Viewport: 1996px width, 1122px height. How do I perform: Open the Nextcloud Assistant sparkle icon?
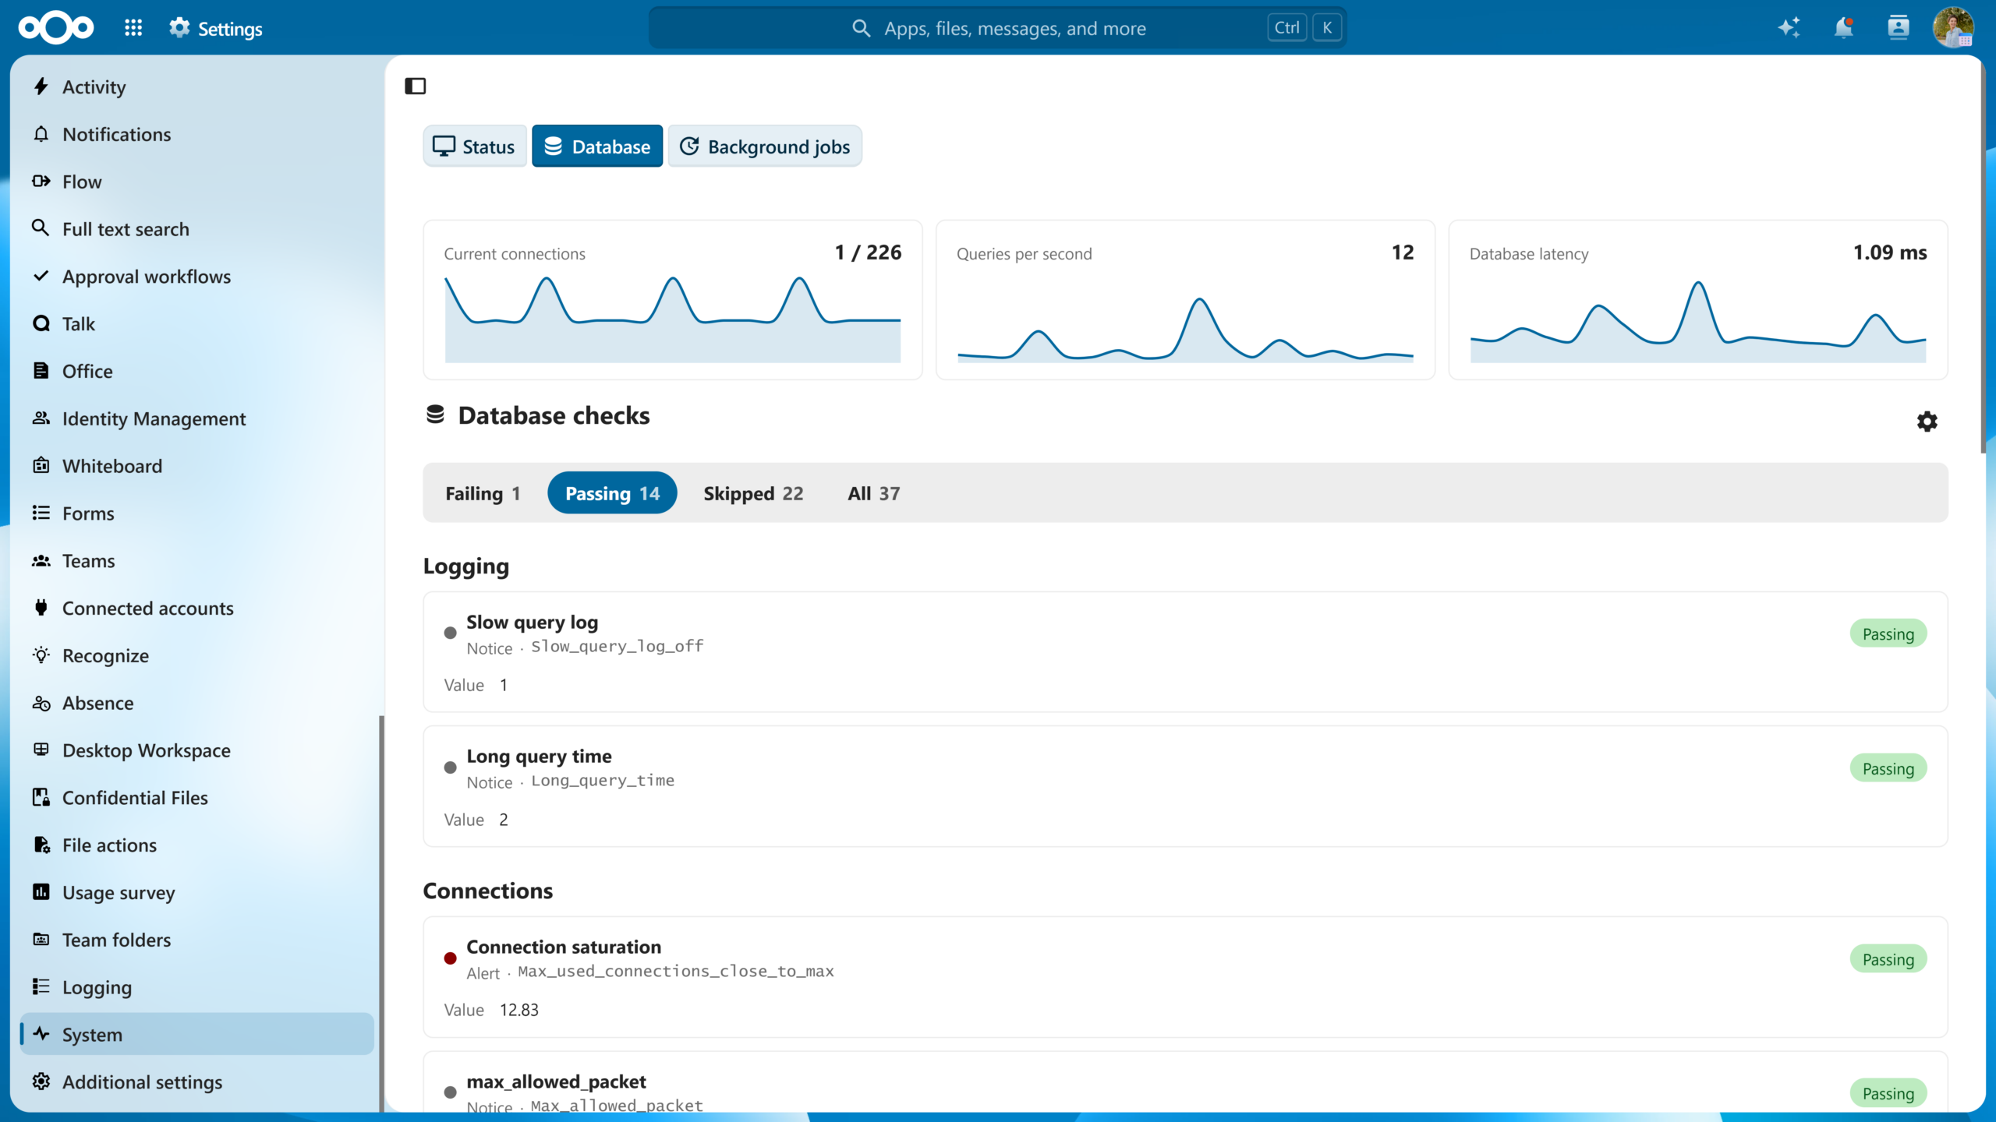click(1789, 28)
